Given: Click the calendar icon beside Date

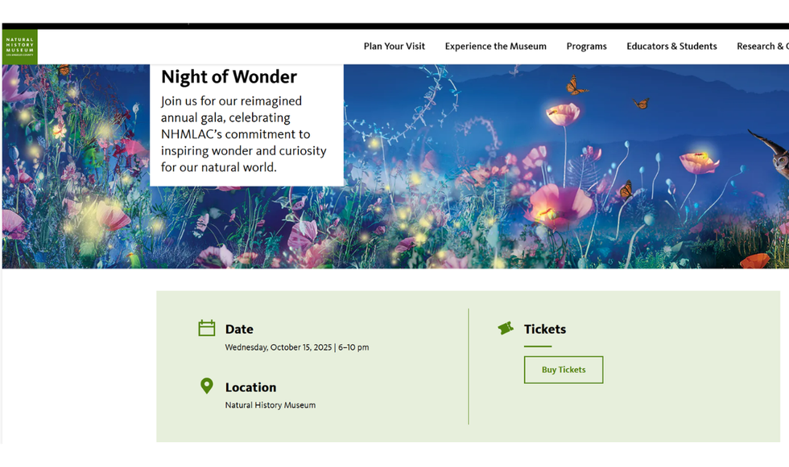Looking at the screenshot, I should click(x=207, y=328).
